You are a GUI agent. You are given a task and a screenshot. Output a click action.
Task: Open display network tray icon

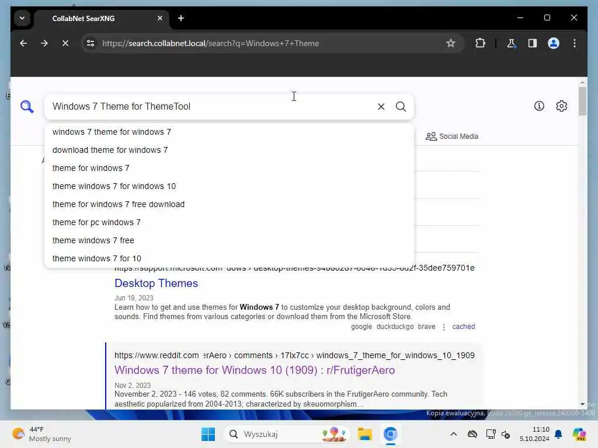(x=491, y=434)
